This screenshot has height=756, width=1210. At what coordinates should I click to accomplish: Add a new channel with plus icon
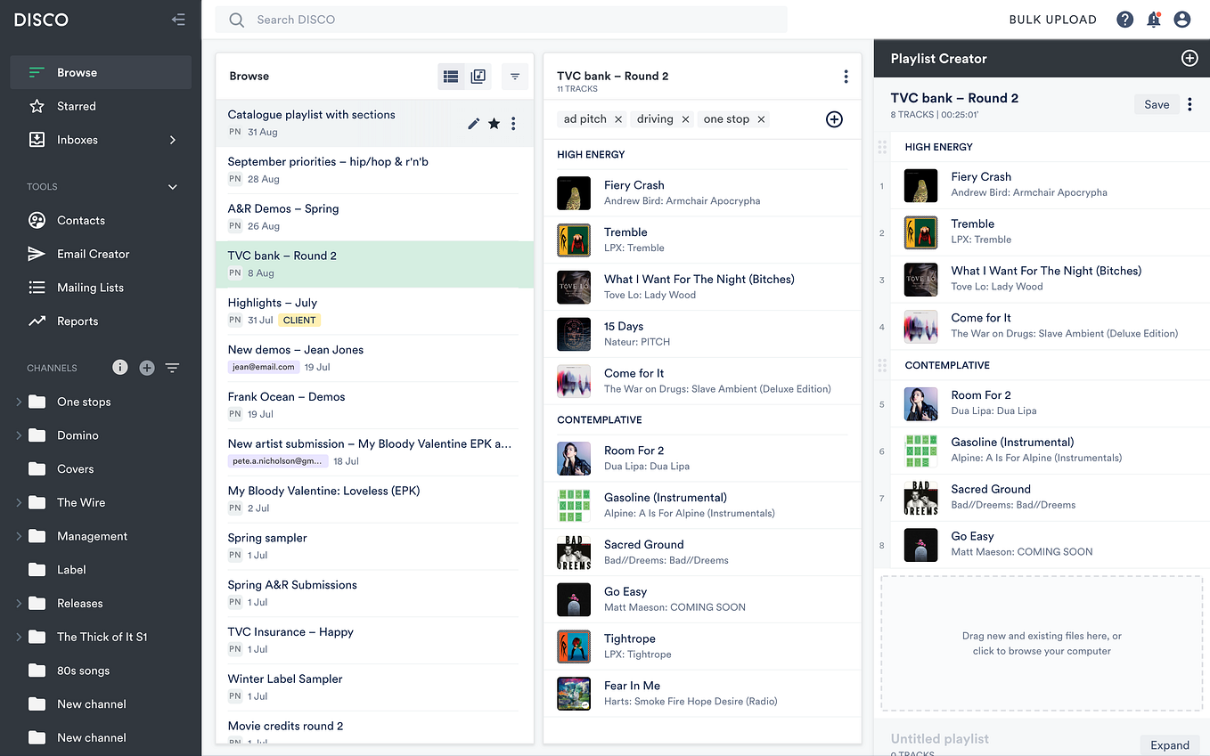pyautogui.click(x=147, y=368)
